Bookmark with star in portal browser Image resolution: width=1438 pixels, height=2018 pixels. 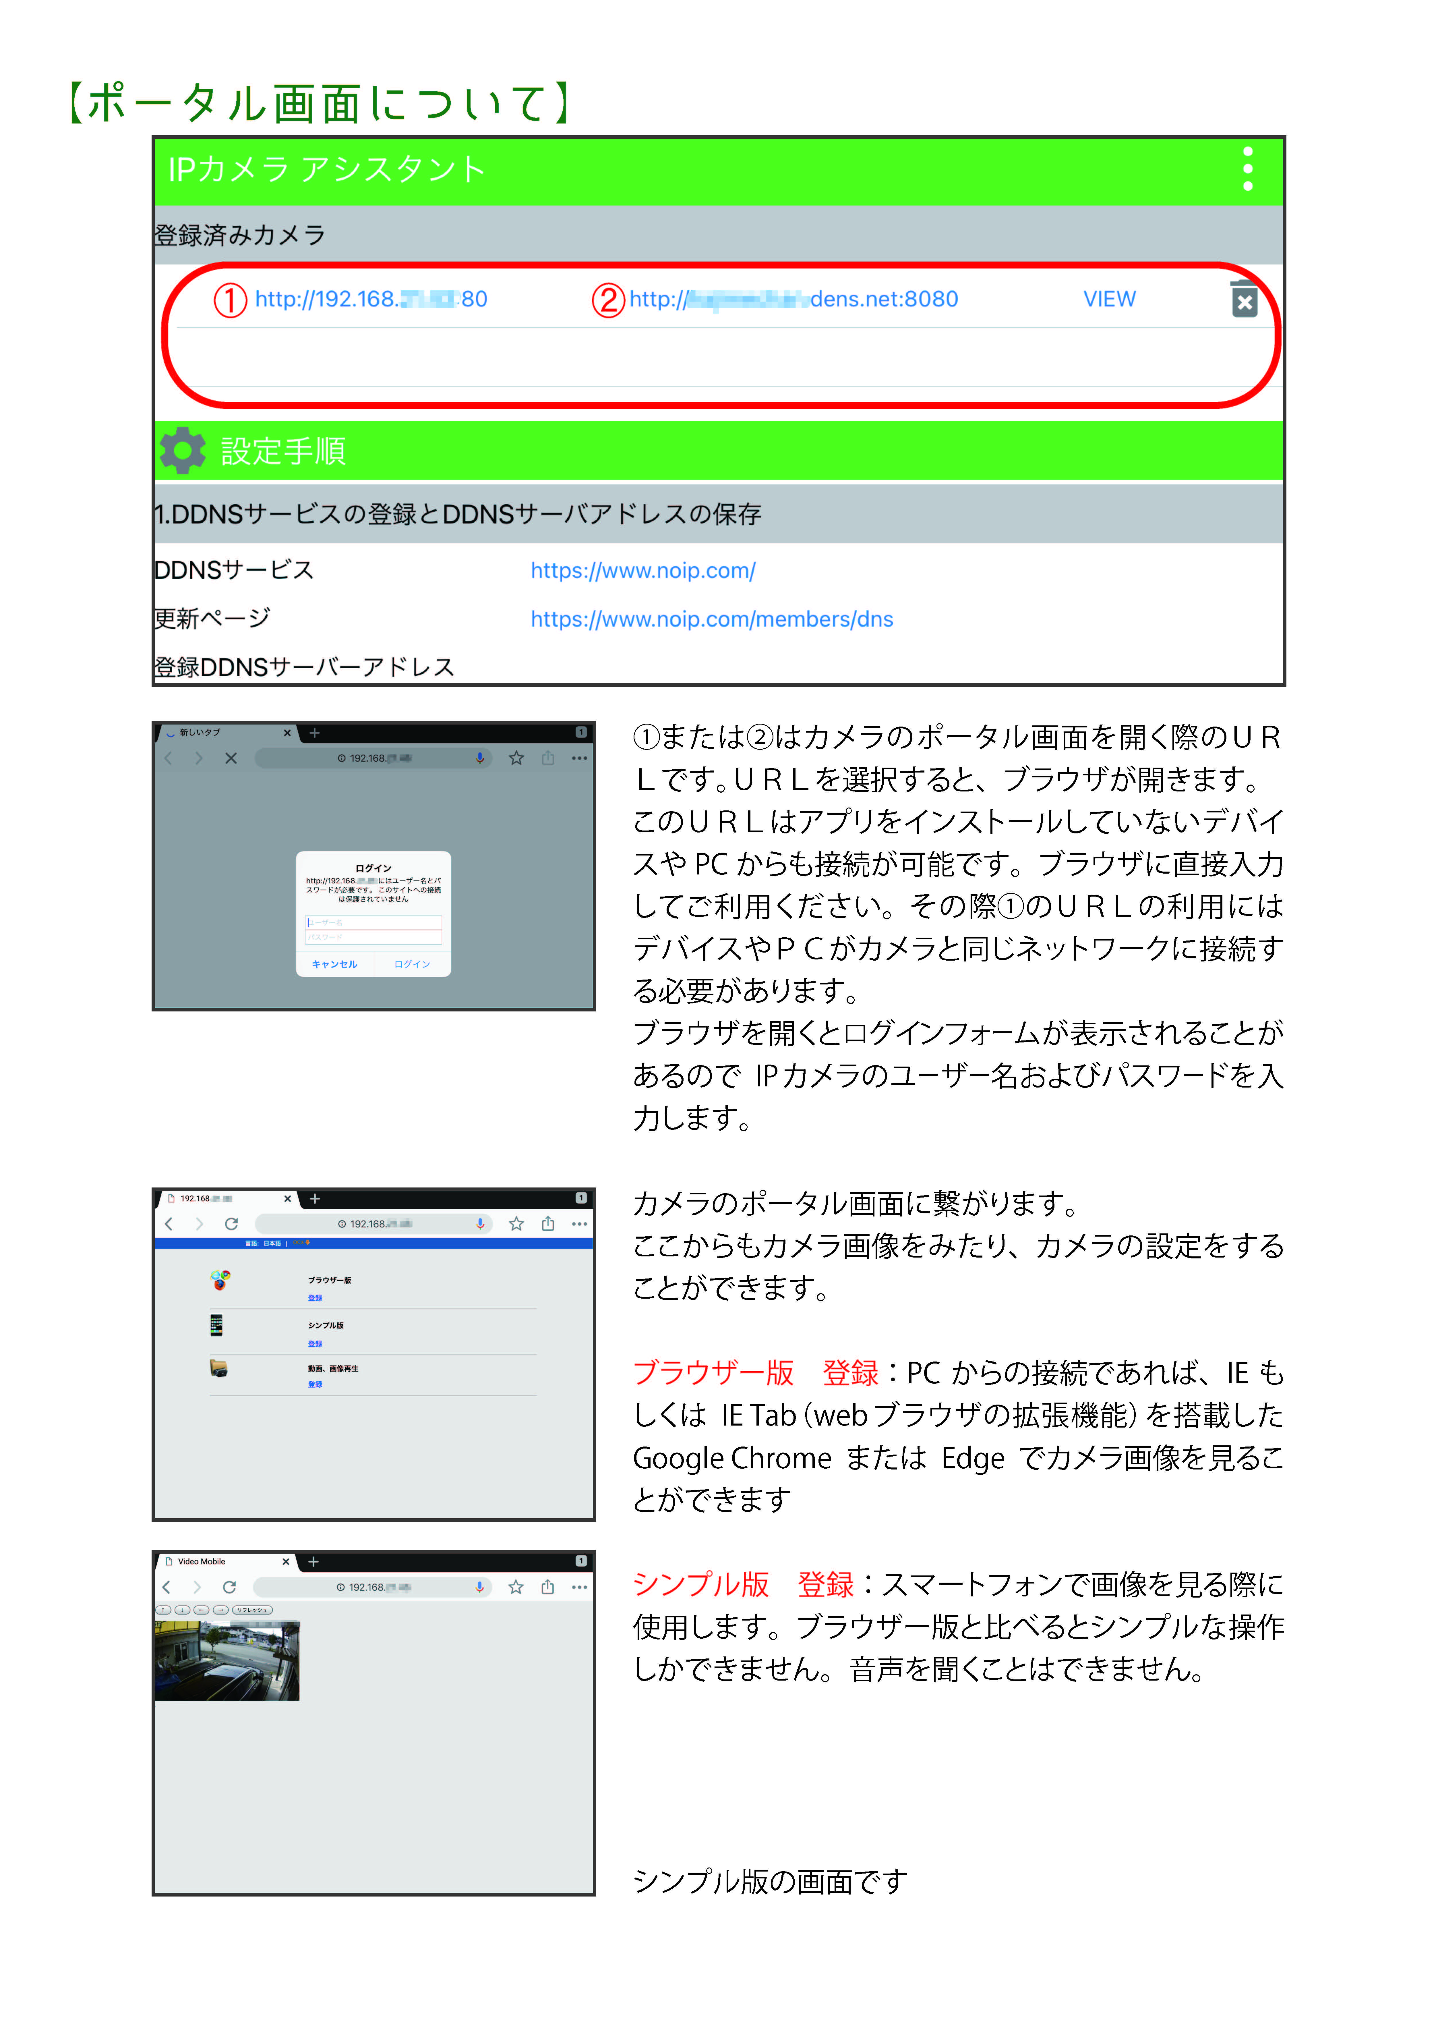516,1223
